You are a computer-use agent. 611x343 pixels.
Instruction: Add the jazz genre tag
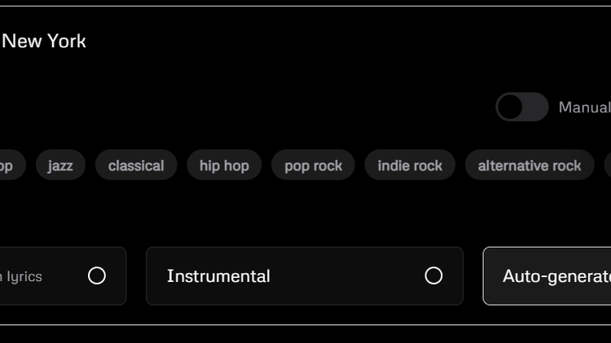[60, 165]
